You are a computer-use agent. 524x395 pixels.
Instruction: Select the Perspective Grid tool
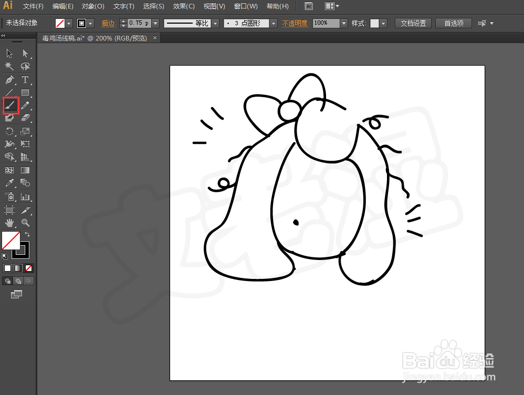click(x=25, y=157)
